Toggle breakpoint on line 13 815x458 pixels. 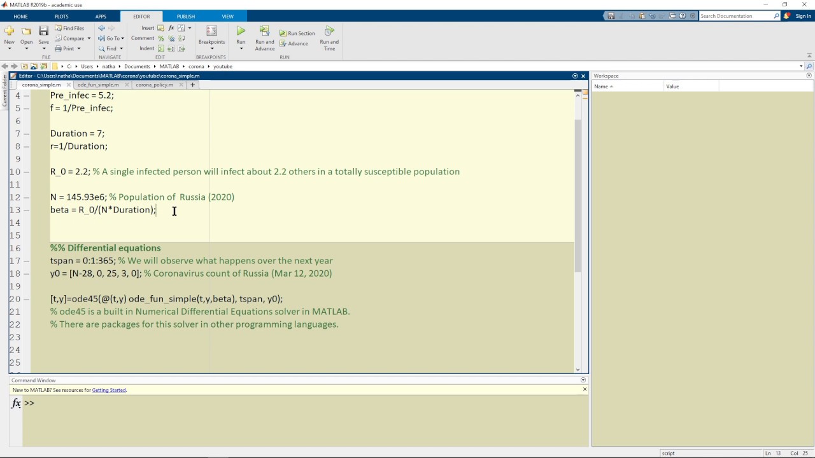click(26, 210)
